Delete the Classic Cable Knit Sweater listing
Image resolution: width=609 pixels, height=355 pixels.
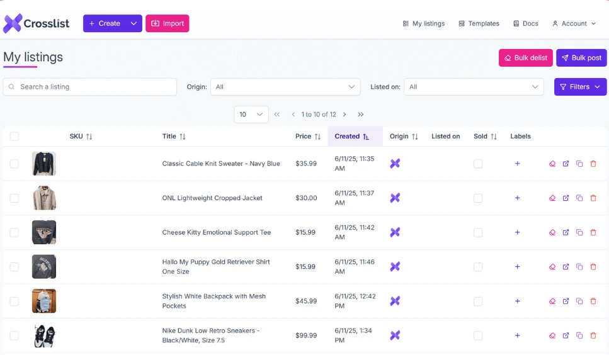593,164
